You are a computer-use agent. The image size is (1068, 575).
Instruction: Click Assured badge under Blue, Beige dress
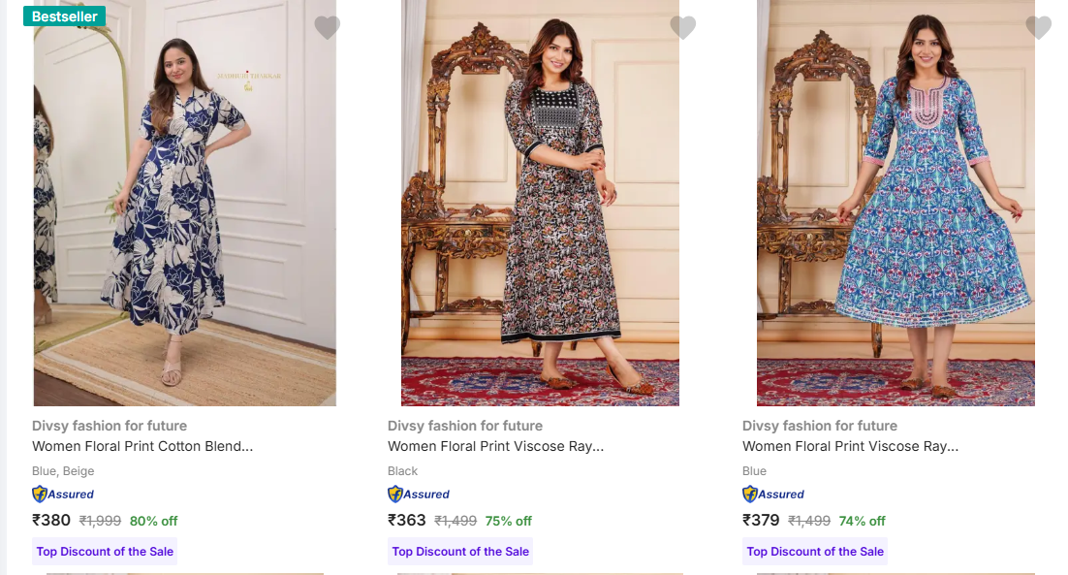(x=64, y=495)
